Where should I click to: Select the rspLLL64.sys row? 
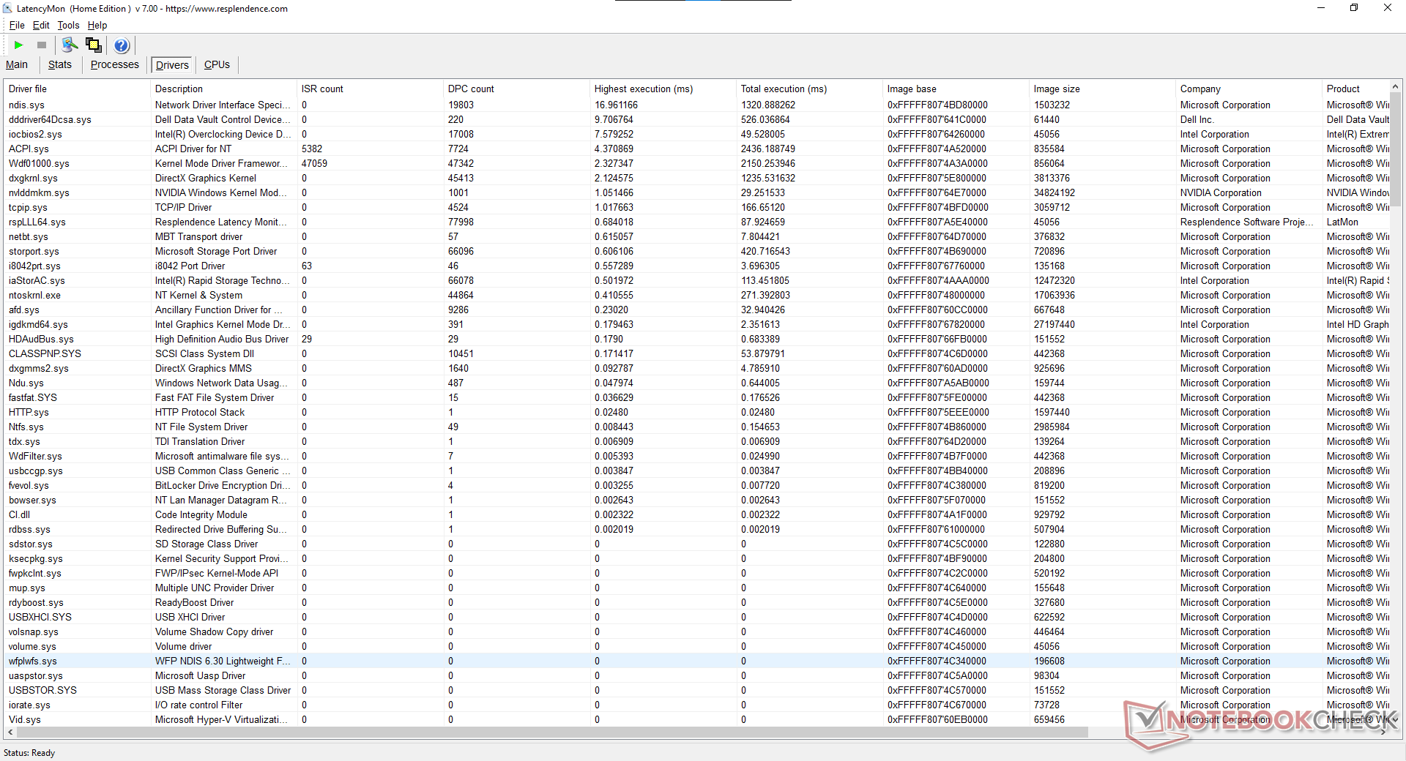click(697, 222)
